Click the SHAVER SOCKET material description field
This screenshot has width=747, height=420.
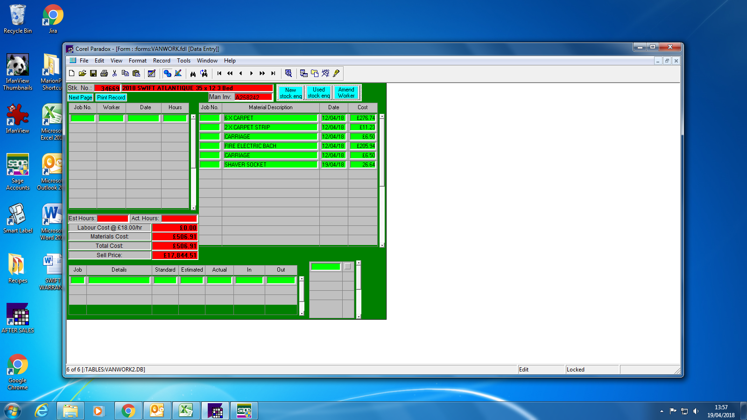click(x=270, y=165)
